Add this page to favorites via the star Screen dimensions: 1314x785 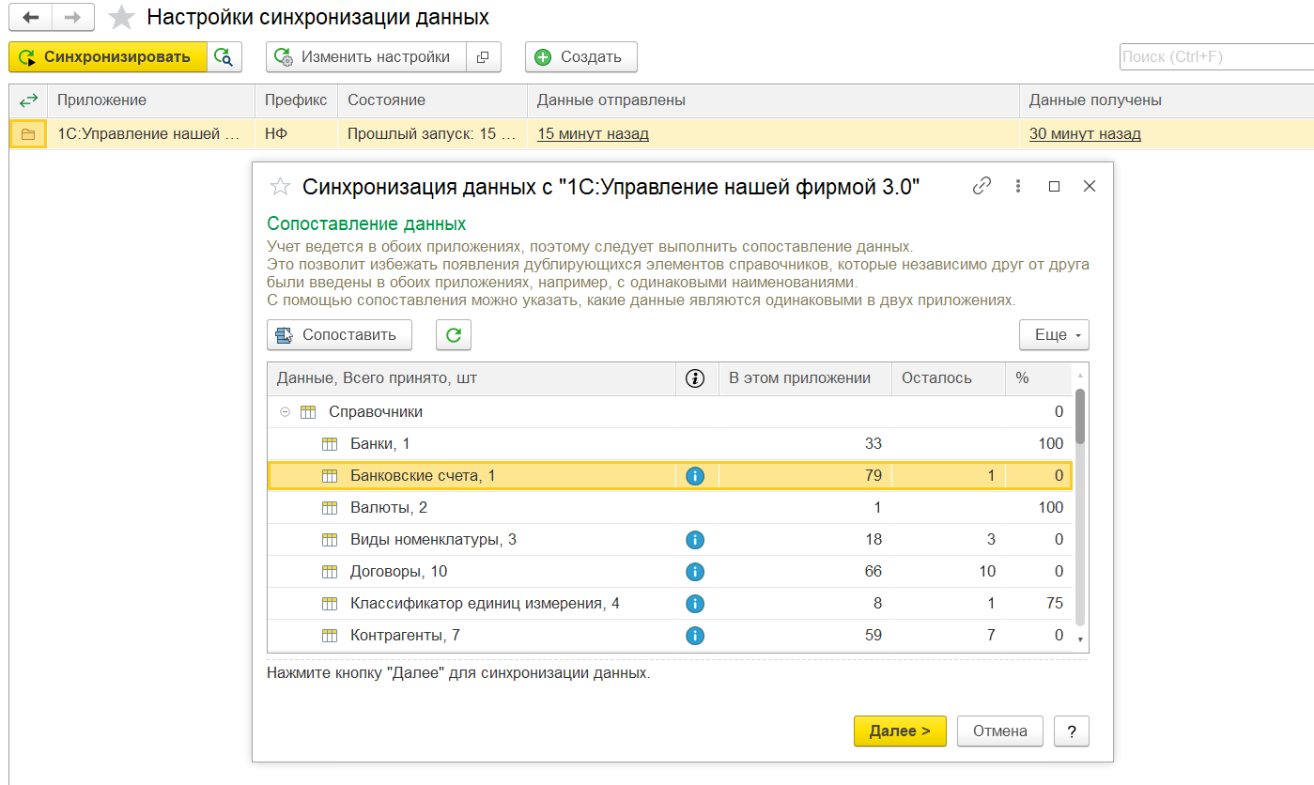[x=121, y=18]
